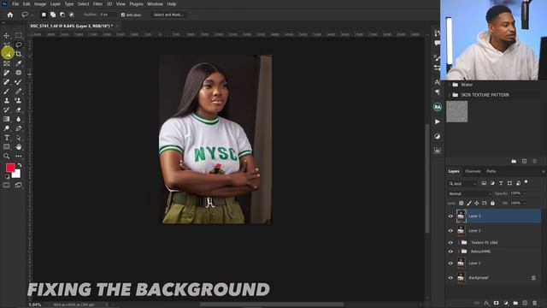
Task: Open the File menu
Action: tap(15, 4)
